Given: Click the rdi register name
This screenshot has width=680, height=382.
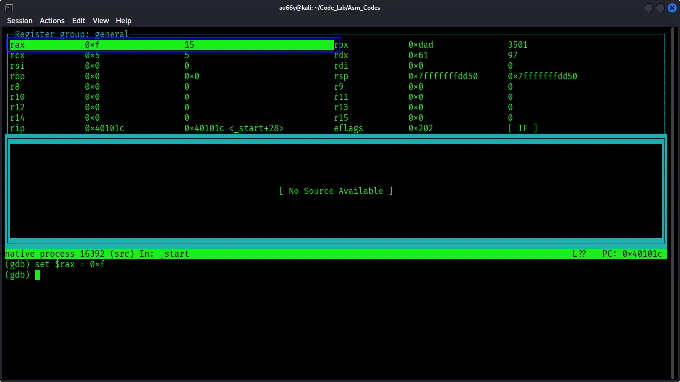Looking at the screenshot, I should pyautogui.click(x=341, y=66).
